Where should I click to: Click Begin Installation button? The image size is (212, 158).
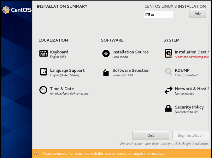click(x=191, y=135)
